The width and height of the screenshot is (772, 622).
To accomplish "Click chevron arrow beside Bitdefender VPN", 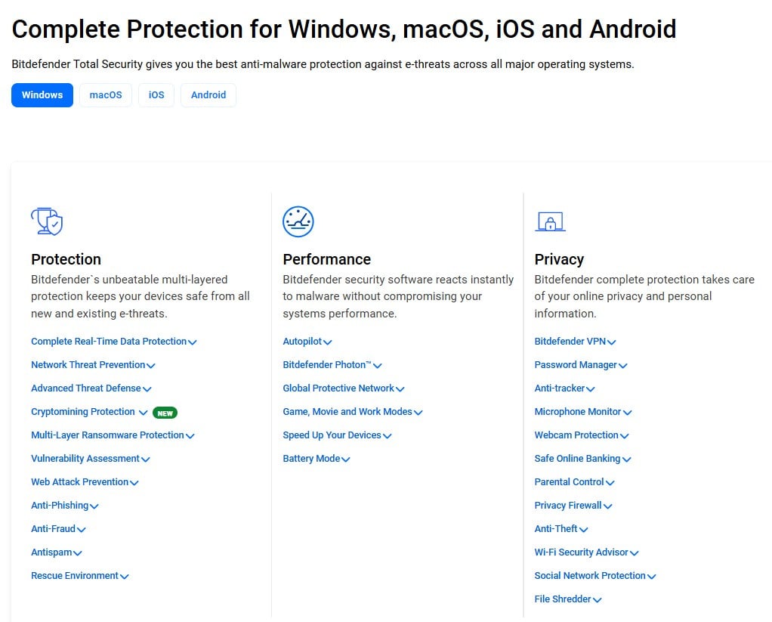I will (x=611, y=342).
